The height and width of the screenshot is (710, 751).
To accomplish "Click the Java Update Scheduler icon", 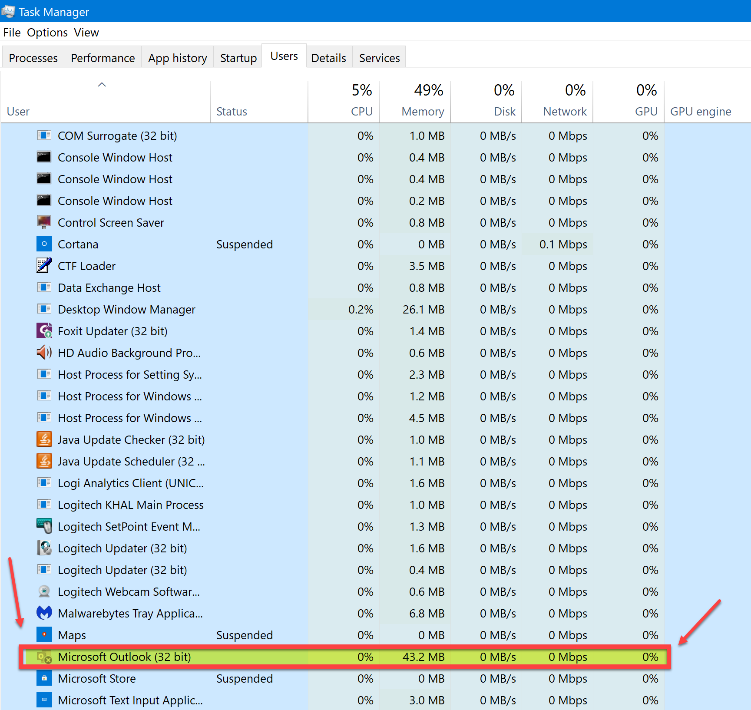I will tap(44, 461).
